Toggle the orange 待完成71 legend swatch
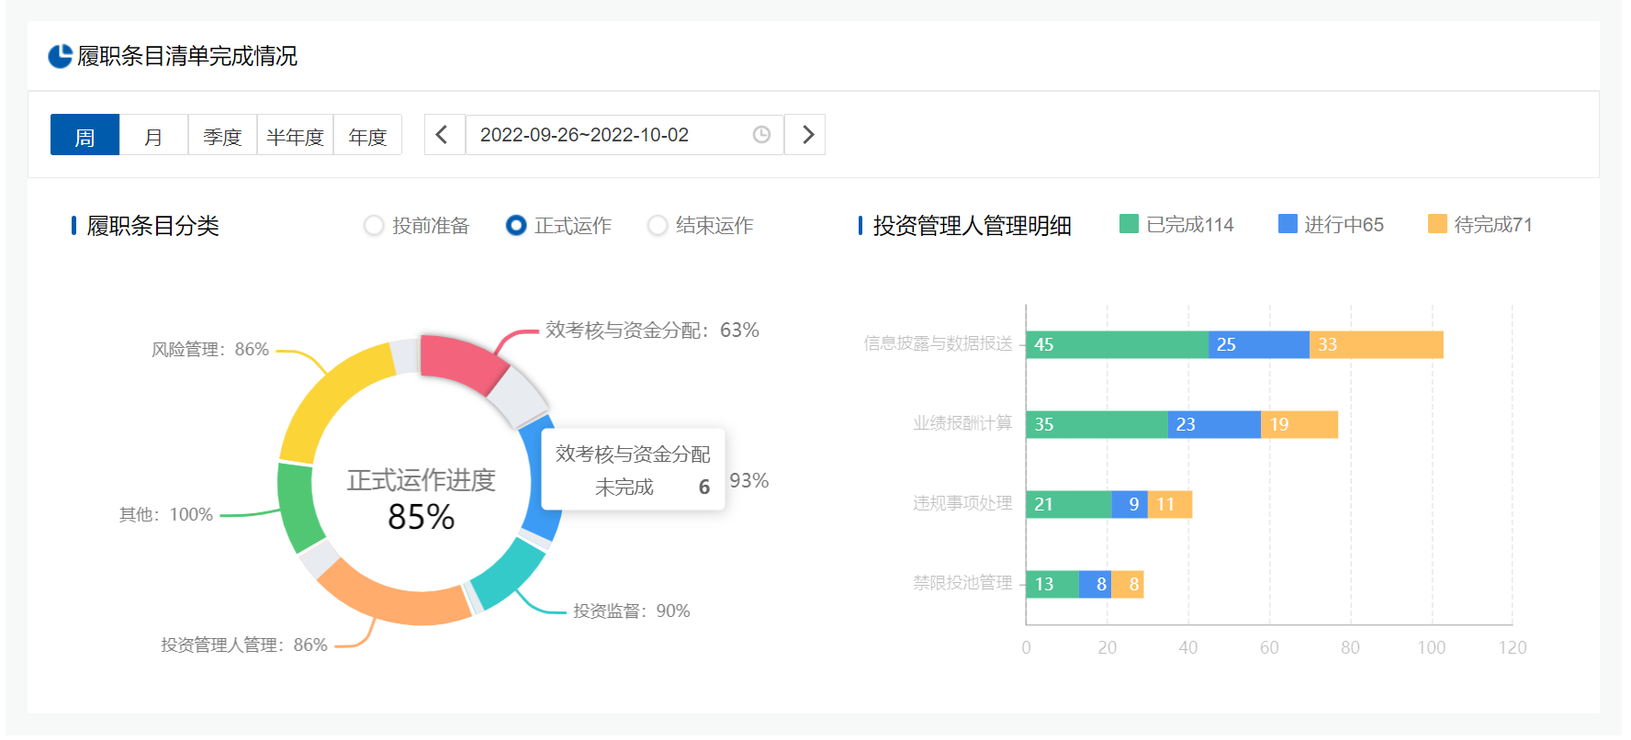The width and height of the screenshot is (1631, 740). point(1437,224)
